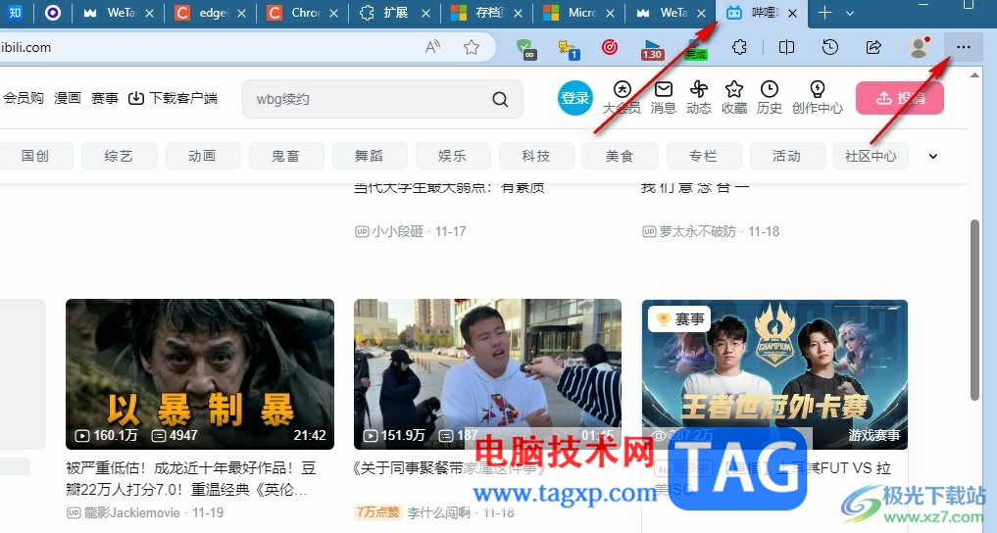The image size is (997, 533).
Task: Select the 社区中心 category
Action: coord(871,157)
